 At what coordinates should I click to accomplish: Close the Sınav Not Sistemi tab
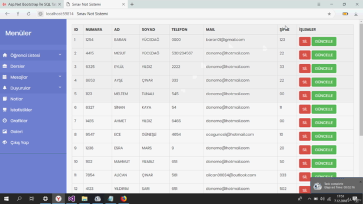click(x=123, y=4)
